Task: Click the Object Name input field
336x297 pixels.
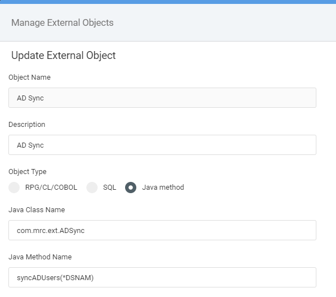Action: [162, 98]
